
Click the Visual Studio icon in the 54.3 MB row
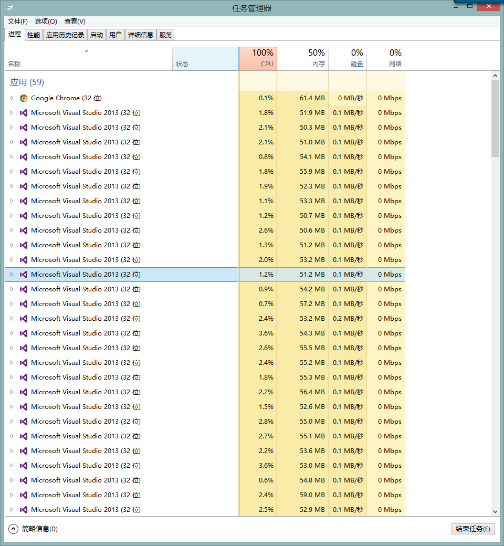tap(23, 333)
